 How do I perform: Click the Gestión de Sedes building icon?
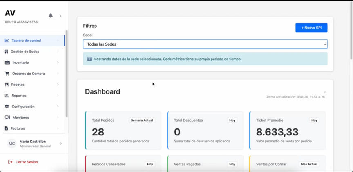(6, 52)
